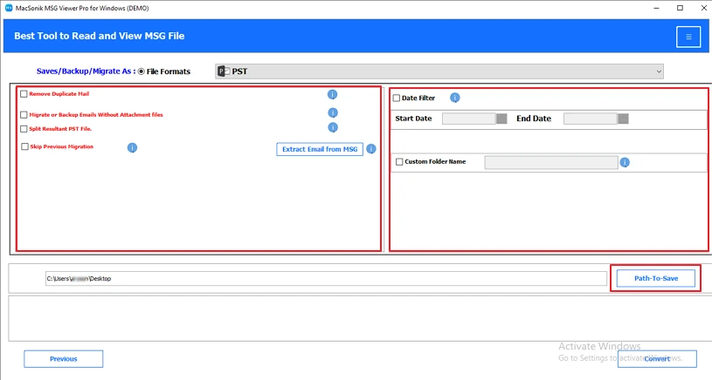The width and height of the screenshot is (712, 380).
Task: Click the Desktop save path field
Action: (326, 279)
